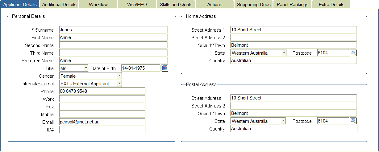
Task: Click the empty ID# field
Action: (x=102, y=130)
